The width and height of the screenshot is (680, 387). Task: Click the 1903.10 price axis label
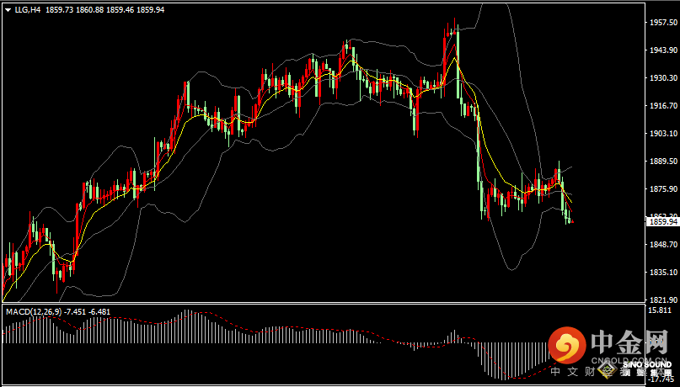pos(662,134)
